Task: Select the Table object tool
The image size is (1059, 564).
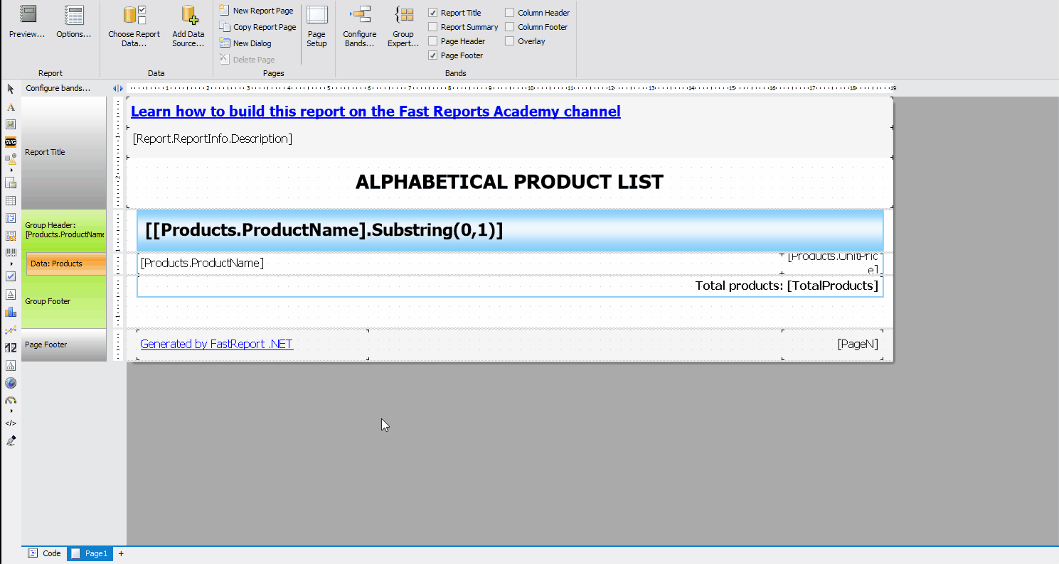Action: 11,201
